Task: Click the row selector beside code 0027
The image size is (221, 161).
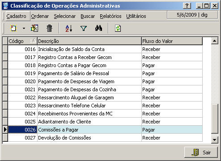Action: (x=5, y=138)
